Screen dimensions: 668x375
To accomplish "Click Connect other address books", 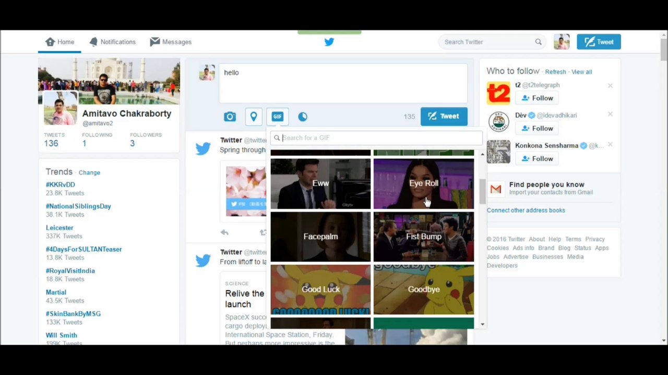I will click(526, 210).
